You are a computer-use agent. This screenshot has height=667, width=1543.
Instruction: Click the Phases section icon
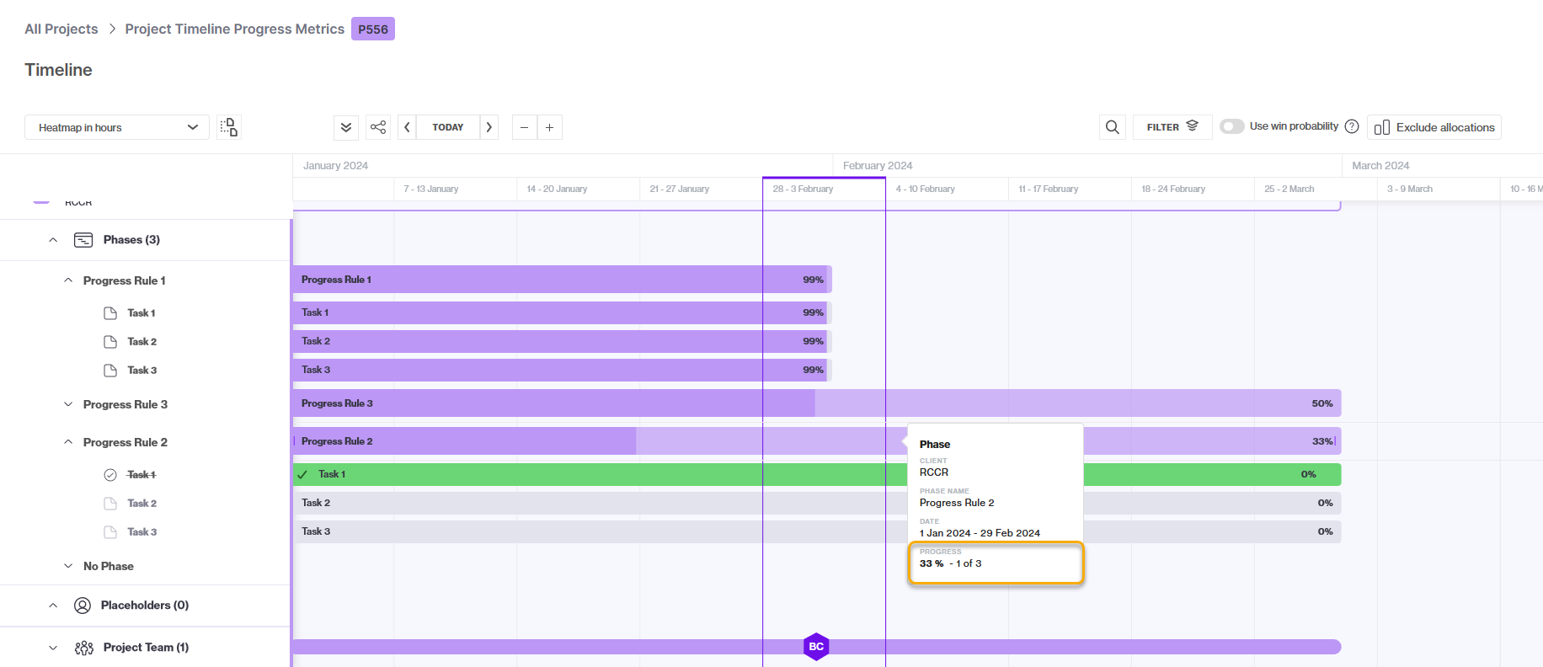coord(83,240)
